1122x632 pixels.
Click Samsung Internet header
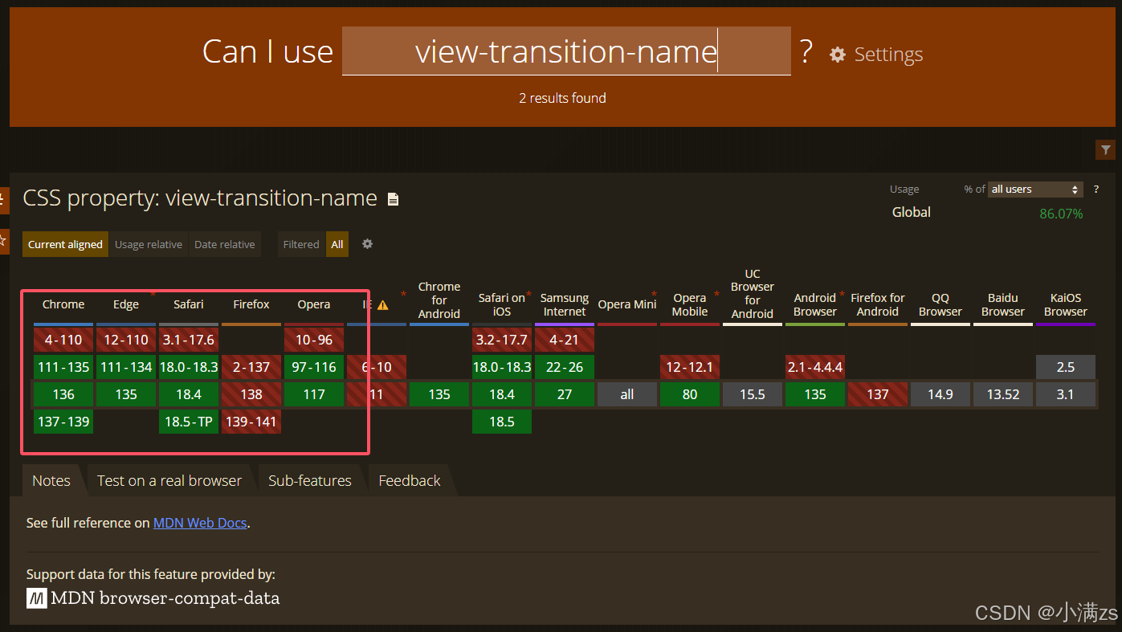coord(565,304)
